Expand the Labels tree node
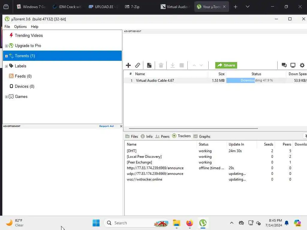Image resolution: width=307 pixels, height=230 pixels. [6, 66]
